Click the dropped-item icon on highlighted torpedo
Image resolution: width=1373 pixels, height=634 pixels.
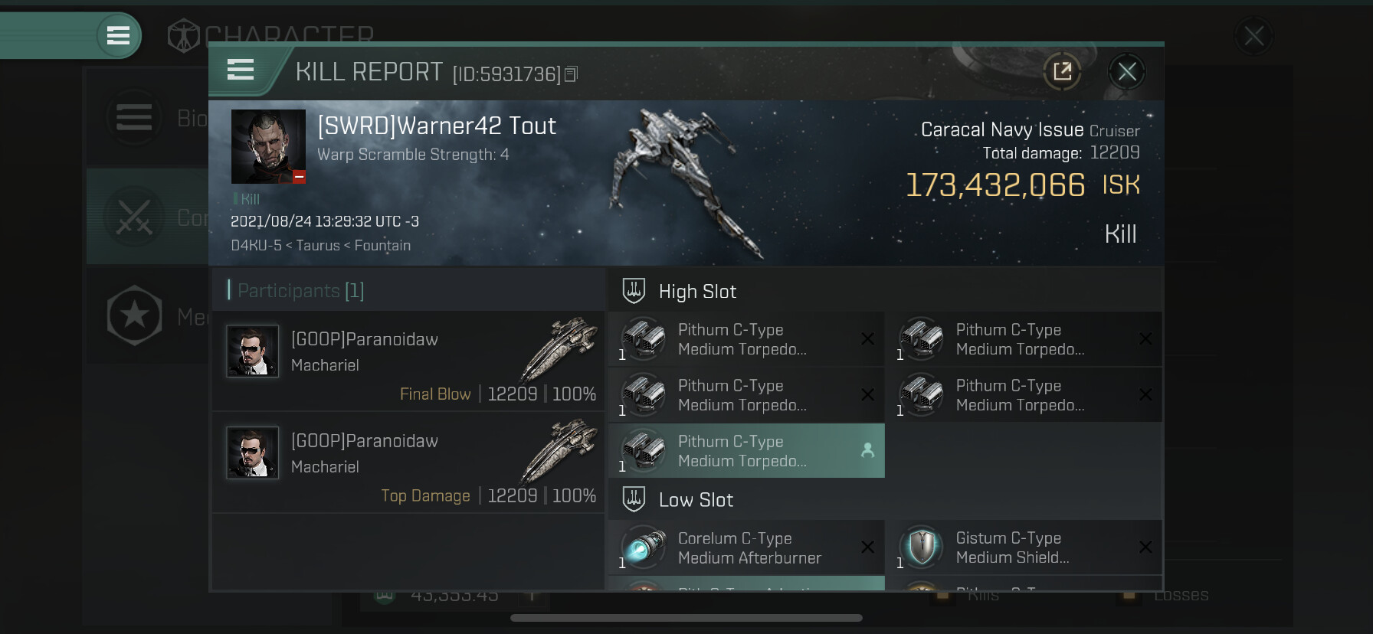point(867,451)
